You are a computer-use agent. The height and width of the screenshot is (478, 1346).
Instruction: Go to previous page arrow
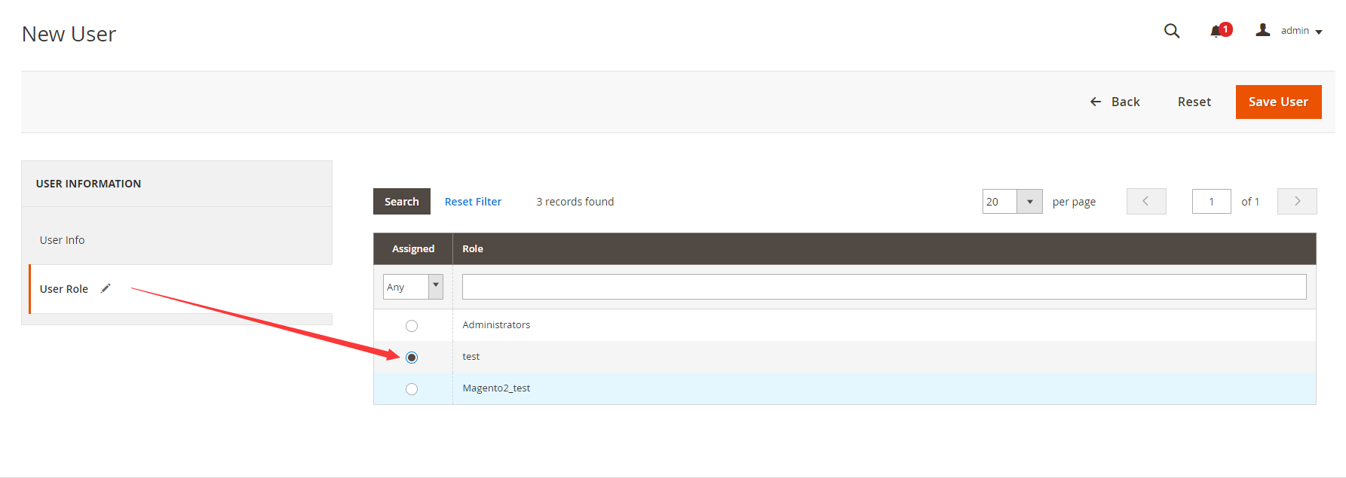1145,201
